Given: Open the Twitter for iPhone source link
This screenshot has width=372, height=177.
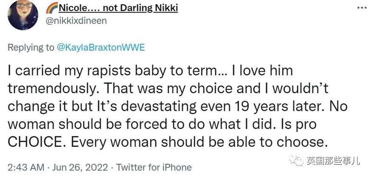Looking at the screenshot, I should point(153,167).
